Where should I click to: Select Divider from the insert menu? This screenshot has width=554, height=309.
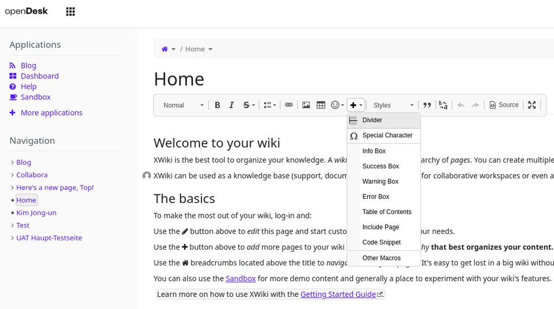click(372, 120)
